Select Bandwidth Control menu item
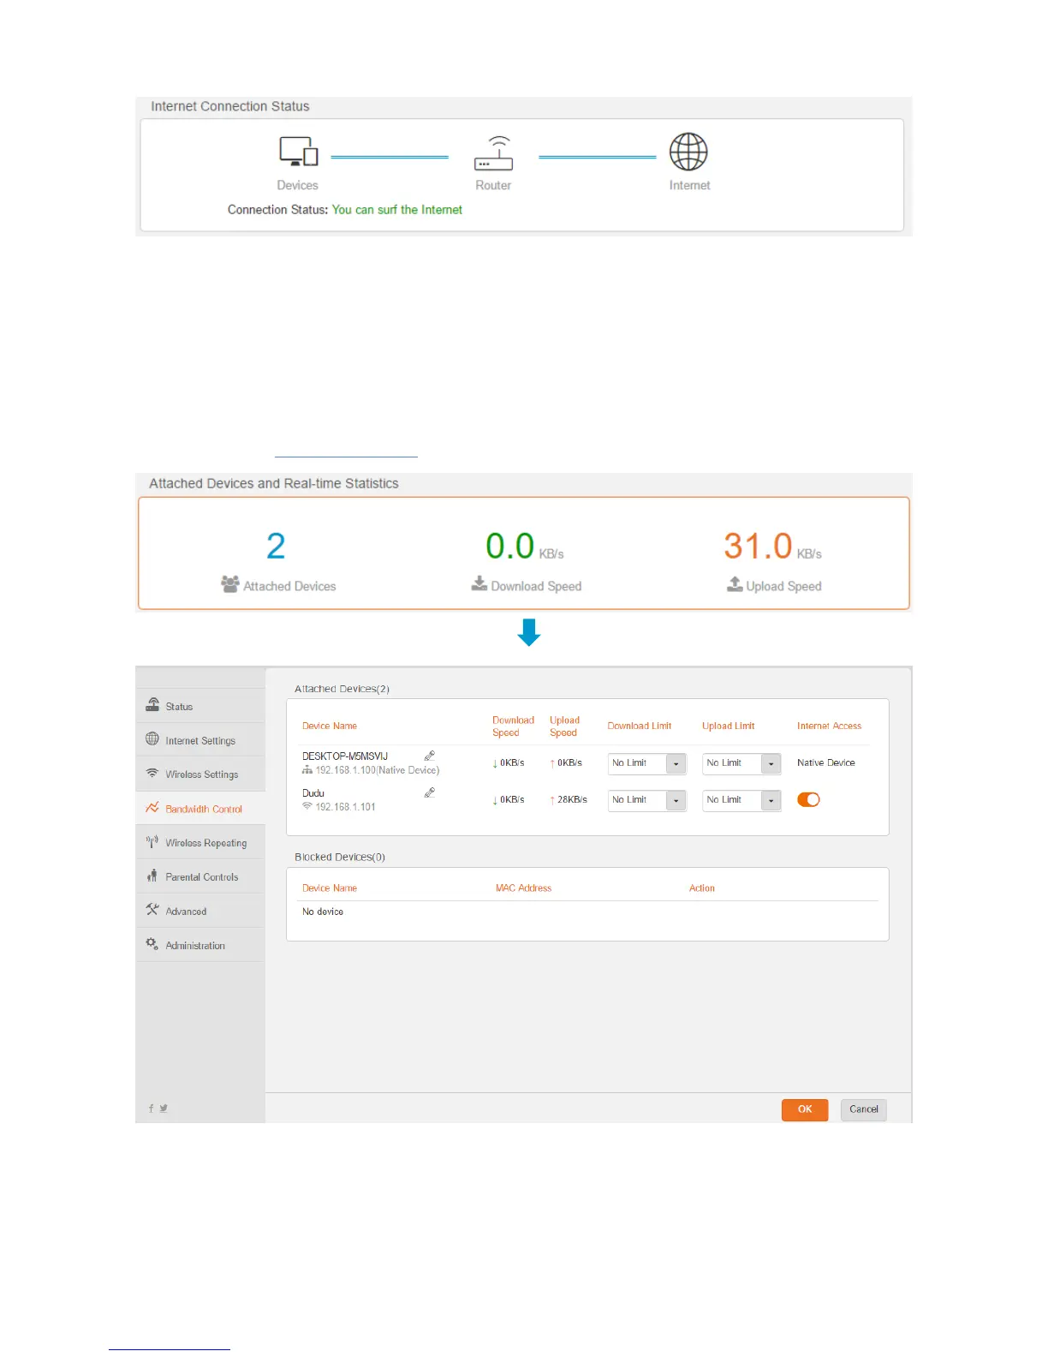 pyautogui.click(x=200, y=809)
